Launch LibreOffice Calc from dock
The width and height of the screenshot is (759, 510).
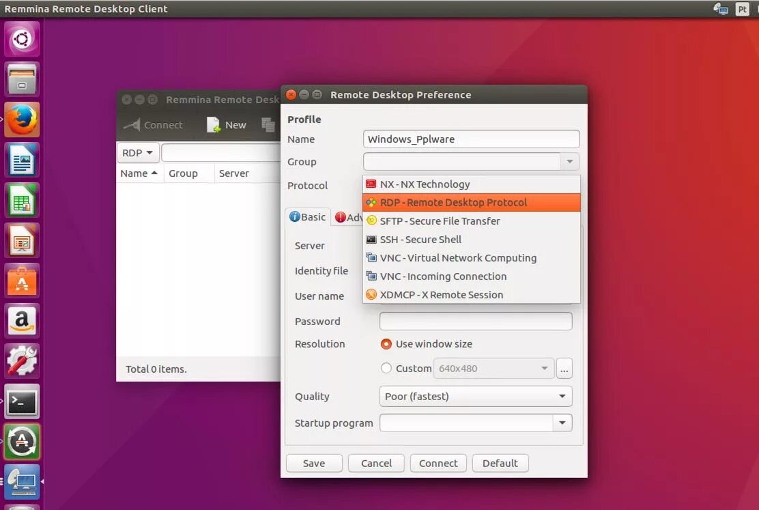point(22,200)
